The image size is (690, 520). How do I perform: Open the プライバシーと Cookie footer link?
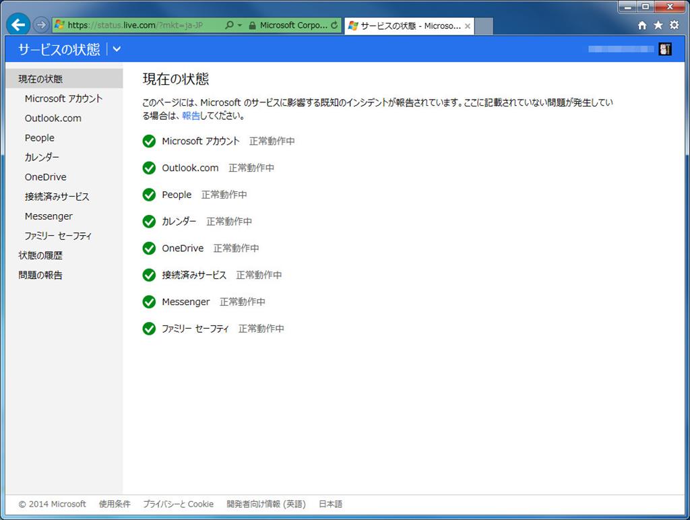(x=178, y=504)
